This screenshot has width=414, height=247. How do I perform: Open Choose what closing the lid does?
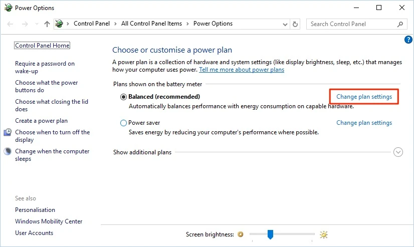pos(51,105)
